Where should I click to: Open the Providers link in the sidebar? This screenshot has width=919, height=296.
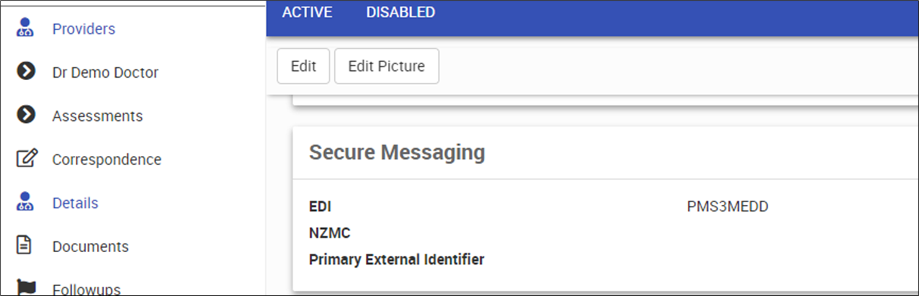(x=83, y=29)
